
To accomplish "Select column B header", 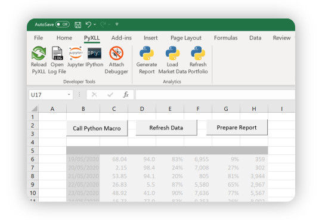I will click(83, 109).
